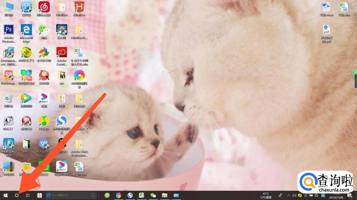Select the orange HBuilder H shortcut
Image resolution: width=357 pixels, height=200 pixels.
(79, 9)
